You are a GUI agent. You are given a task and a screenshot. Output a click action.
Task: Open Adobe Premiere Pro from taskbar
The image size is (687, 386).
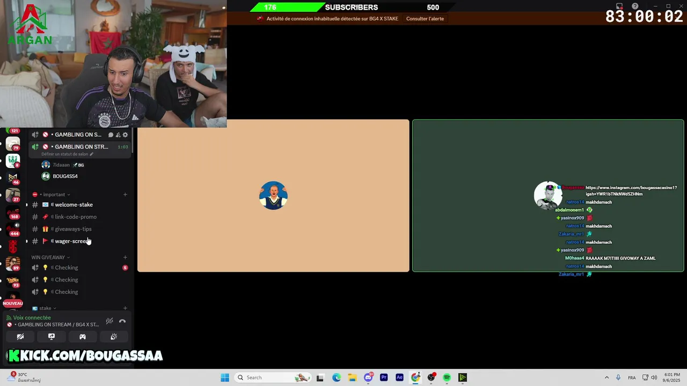pos(384,377)
